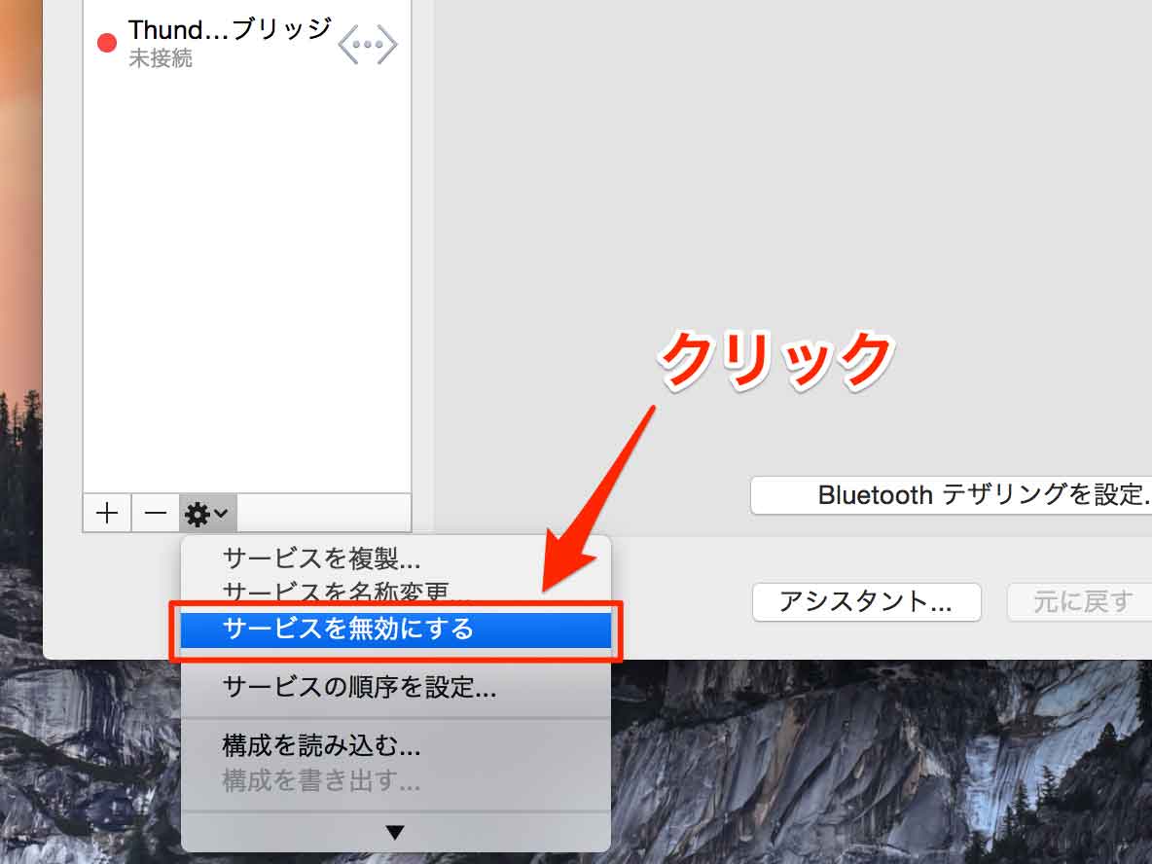1152x864 pixels.
Task: Click the red クリック annotation text
Action: pos(775,359)
